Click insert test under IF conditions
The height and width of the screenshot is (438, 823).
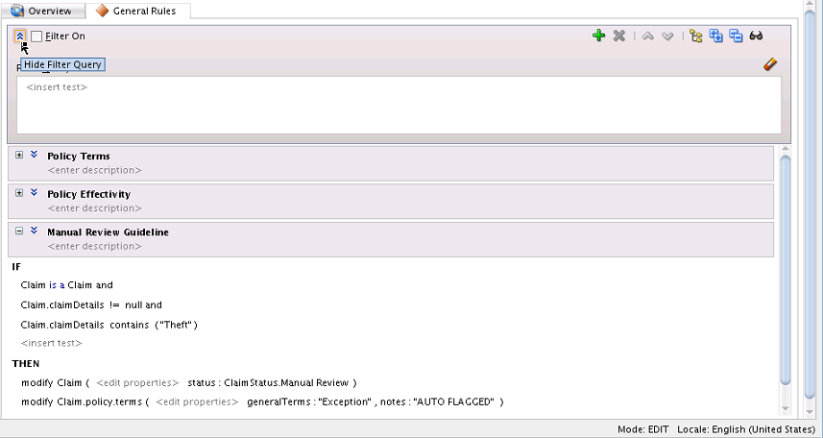tap(52, 343)
